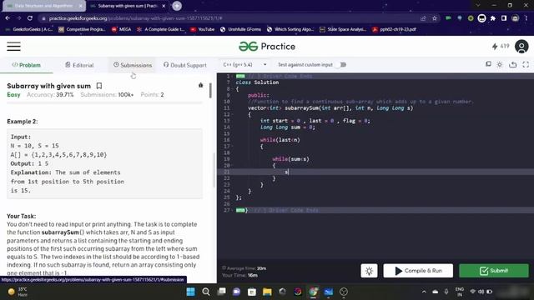This screenshot has height=300, width=534.
Task: Switch to the Submissions tab
Action: 133,65
